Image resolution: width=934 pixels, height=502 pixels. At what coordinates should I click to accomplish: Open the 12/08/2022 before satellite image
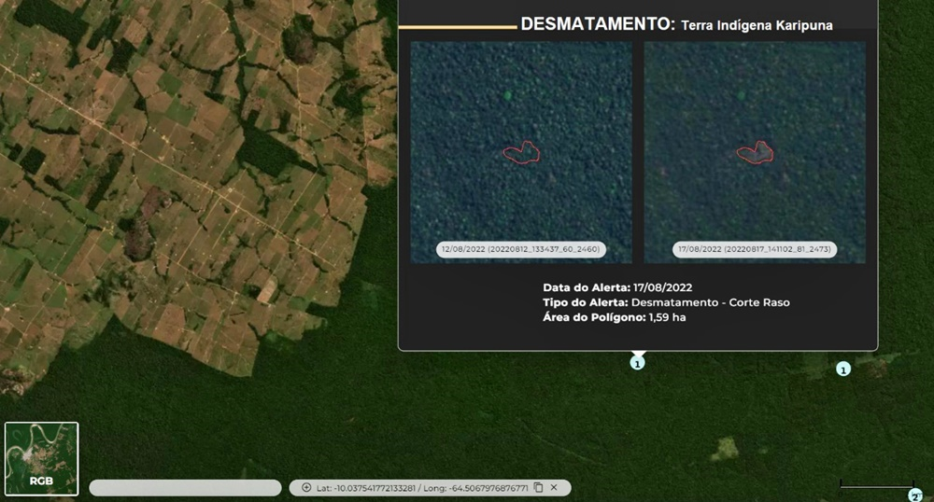pos(521,152)
